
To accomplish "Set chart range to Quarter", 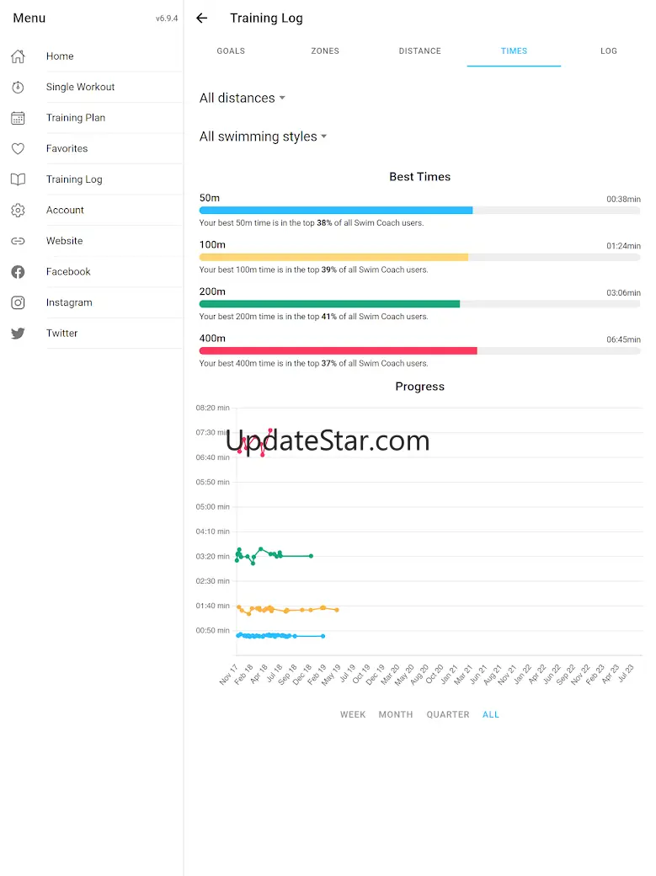I will [x=448, y=714].
